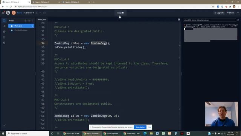Click the webview URL field

pyautogui.click(x=209, y=20)
